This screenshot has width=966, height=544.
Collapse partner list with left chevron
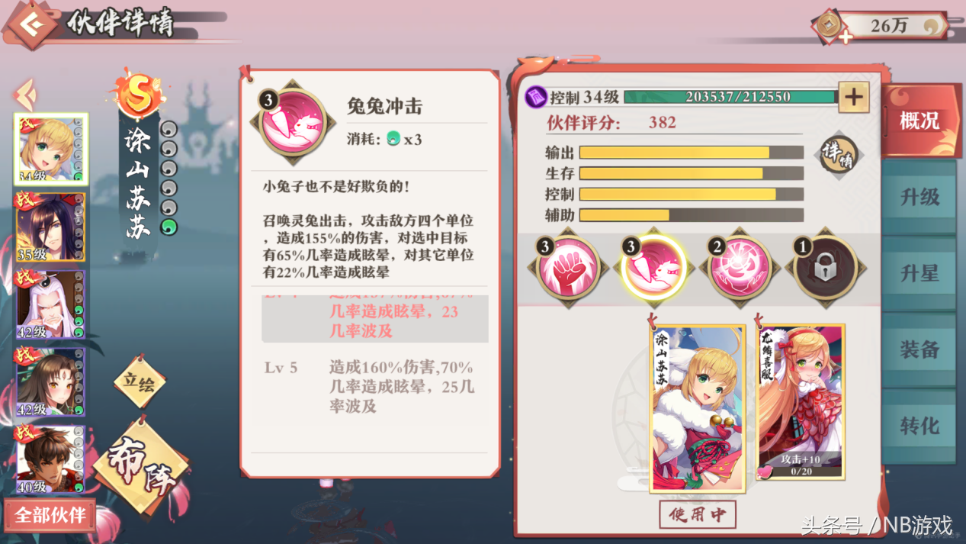(x=25, y=94)
